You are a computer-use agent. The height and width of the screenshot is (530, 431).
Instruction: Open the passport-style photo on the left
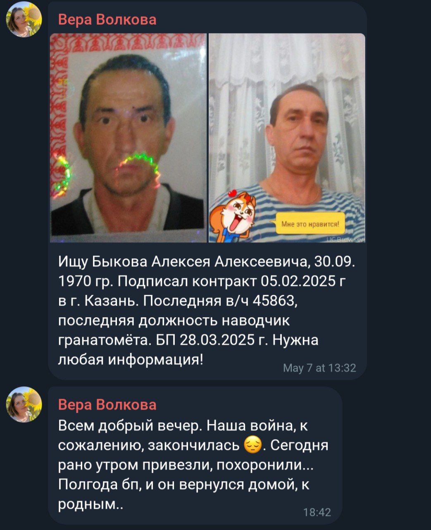pyautogui.click(x=128, y=138)
